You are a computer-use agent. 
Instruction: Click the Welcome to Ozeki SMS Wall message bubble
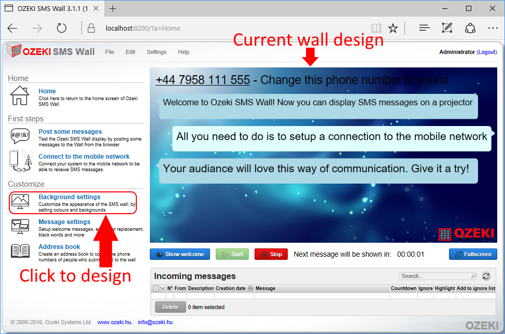click(318, 106)
